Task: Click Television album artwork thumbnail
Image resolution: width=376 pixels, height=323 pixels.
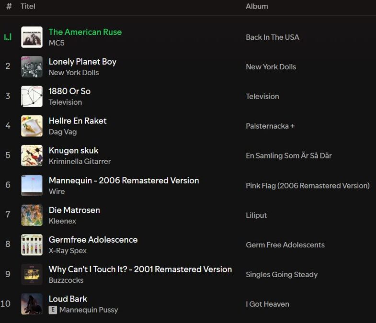Action: pos(32,96)
